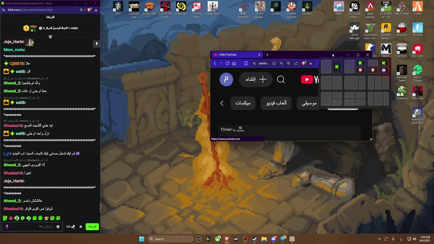Open Brave Shields lion icon in YouTube window
The image size is (434, 244).
coord(304,63)
